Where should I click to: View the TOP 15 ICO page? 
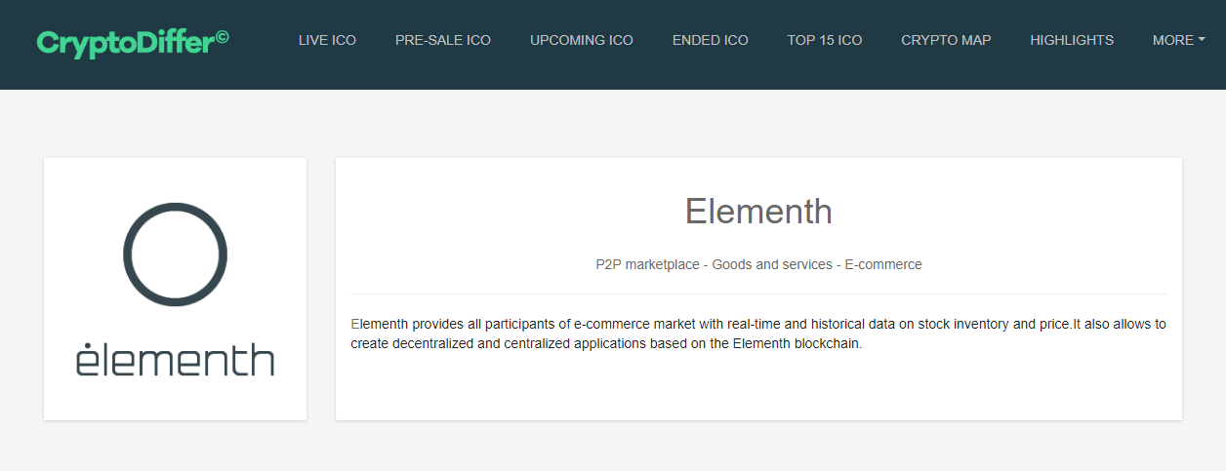pyautogui.click(x=825, y=40)
